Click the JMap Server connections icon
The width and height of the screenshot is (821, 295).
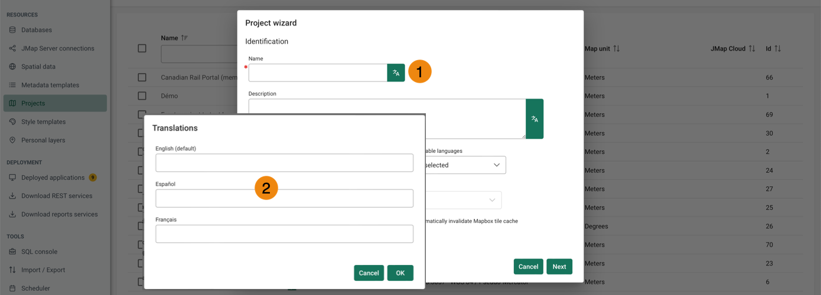point(12,48)
